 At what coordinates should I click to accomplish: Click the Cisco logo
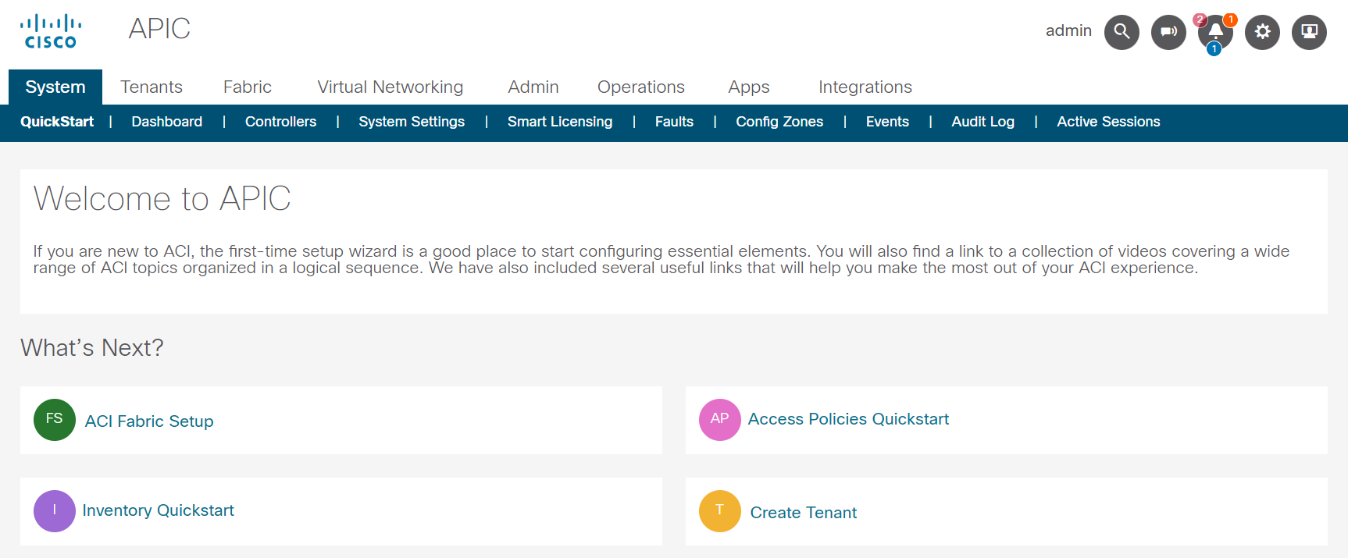[51, 31]
